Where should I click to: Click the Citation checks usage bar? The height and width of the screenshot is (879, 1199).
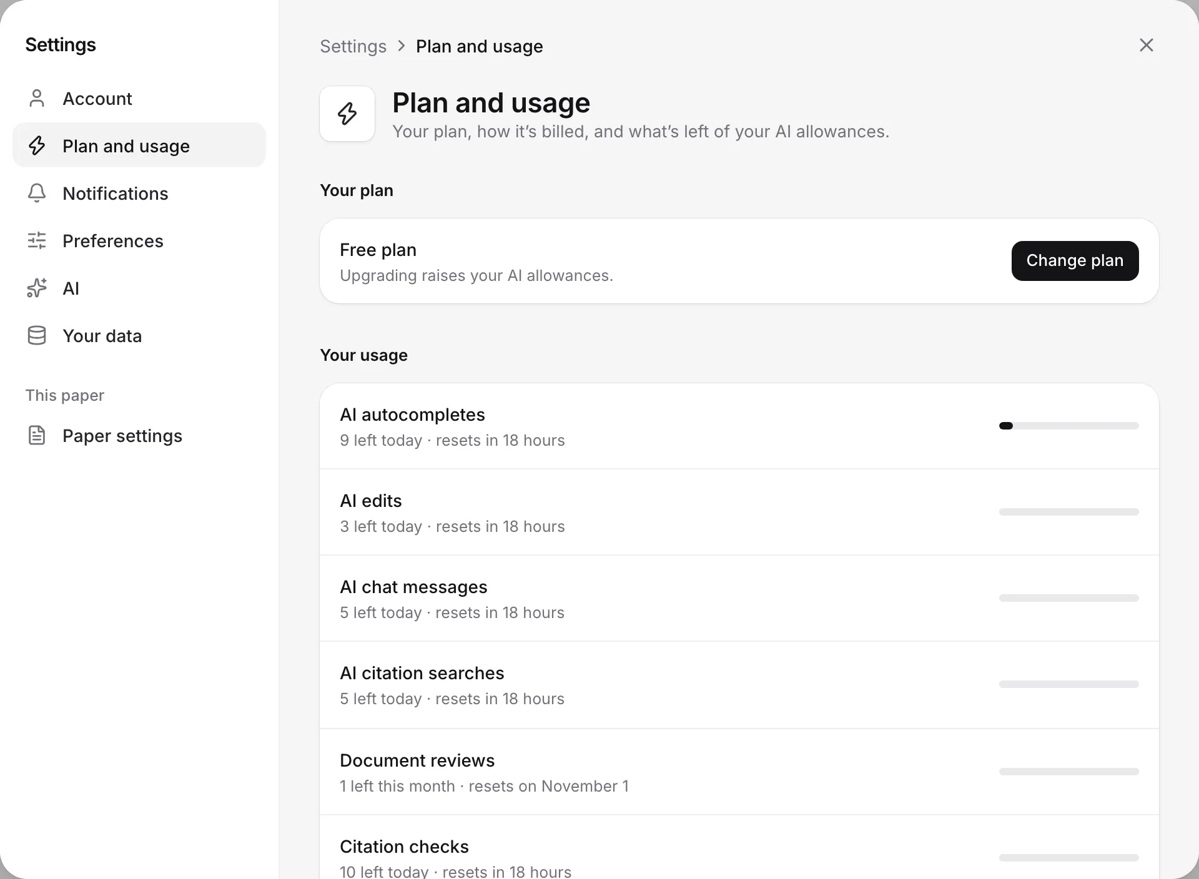[x=1068, y=858]
